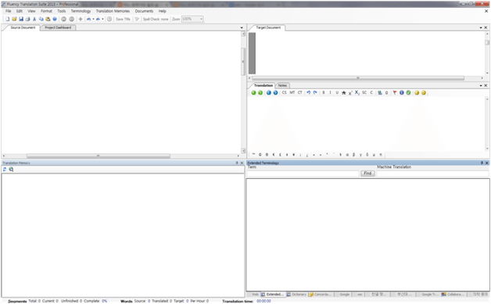This screenshot has height=304, width=491.
Task: Click the green previous segment arrow
Action: point(253,93)
